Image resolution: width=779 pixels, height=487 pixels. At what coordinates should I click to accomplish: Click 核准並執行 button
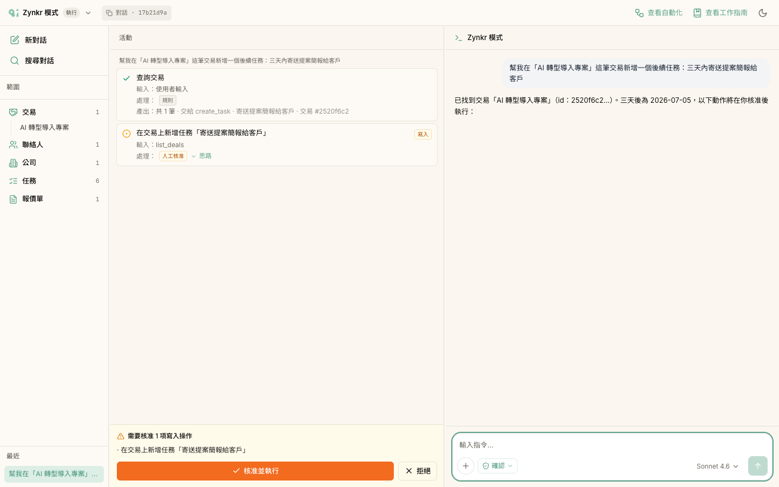[x=255, y=471]
